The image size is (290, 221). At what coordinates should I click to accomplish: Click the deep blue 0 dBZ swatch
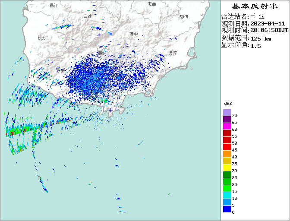[x=227, y=209]
